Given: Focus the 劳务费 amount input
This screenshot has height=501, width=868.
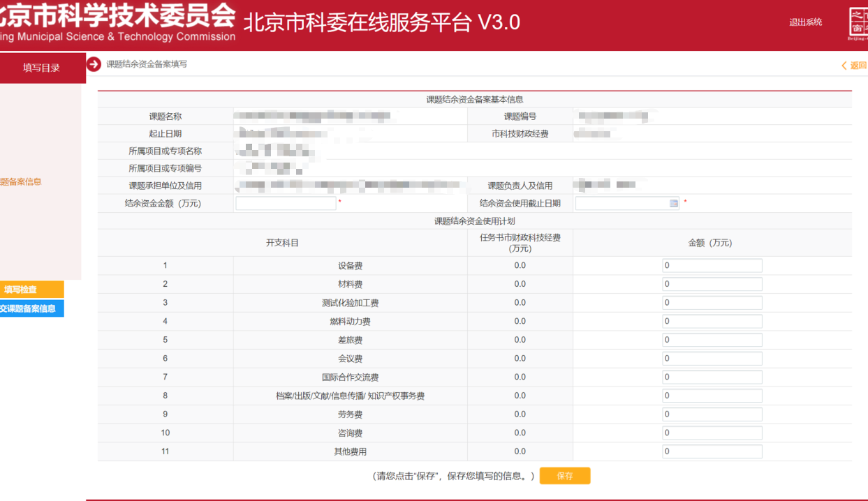Looking at the screenshot, I should 712,414.
